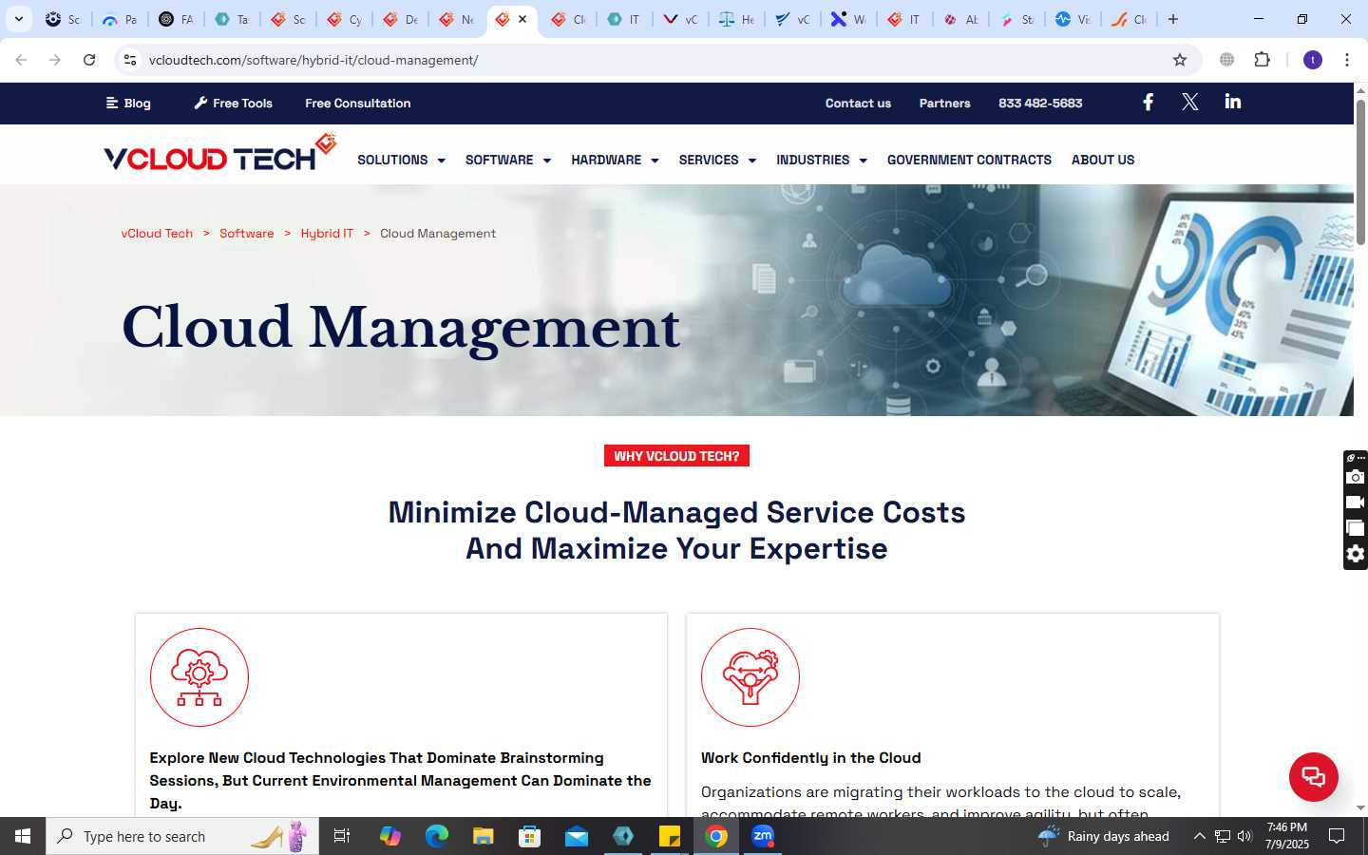
Task: Click the vCloud Tech logo
Action: [220, 153]
